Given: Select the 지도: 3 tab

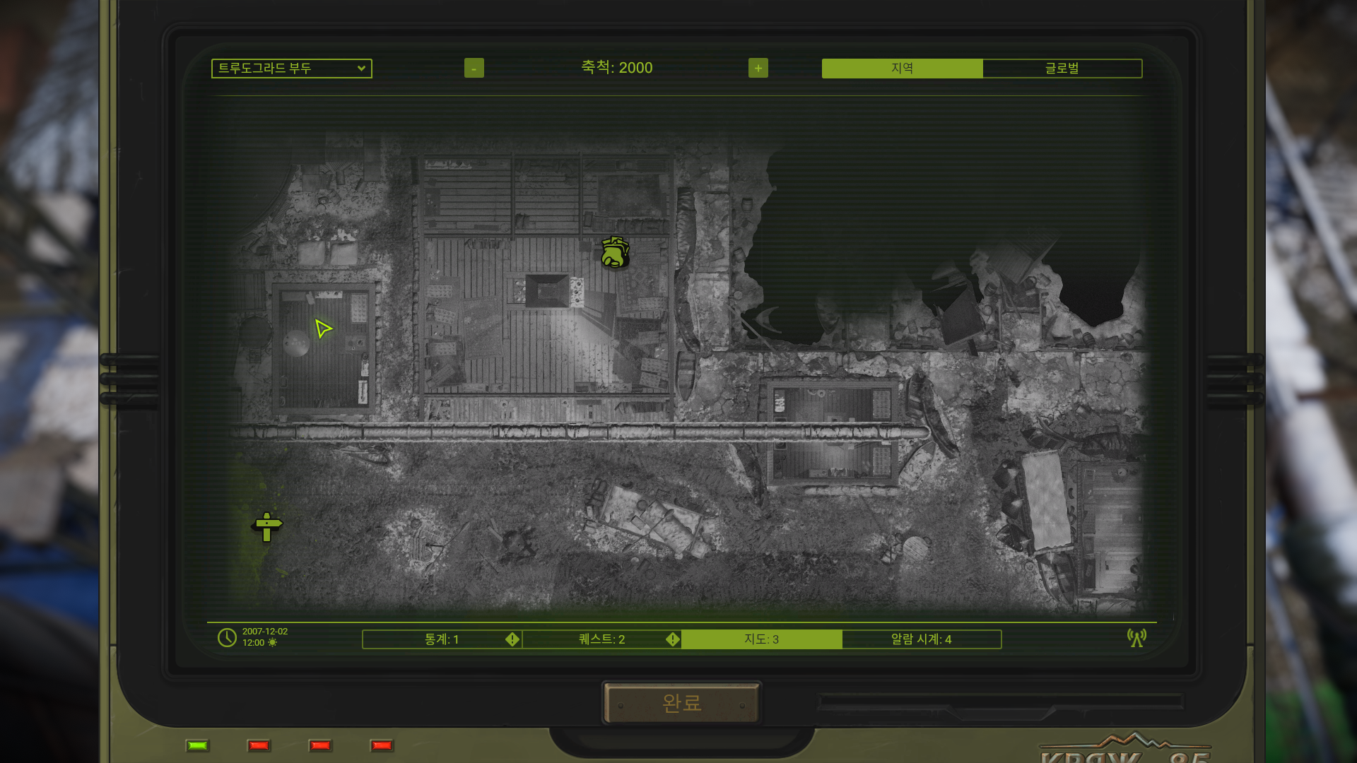Looking at the screenshot, I should tap(761, 639).
